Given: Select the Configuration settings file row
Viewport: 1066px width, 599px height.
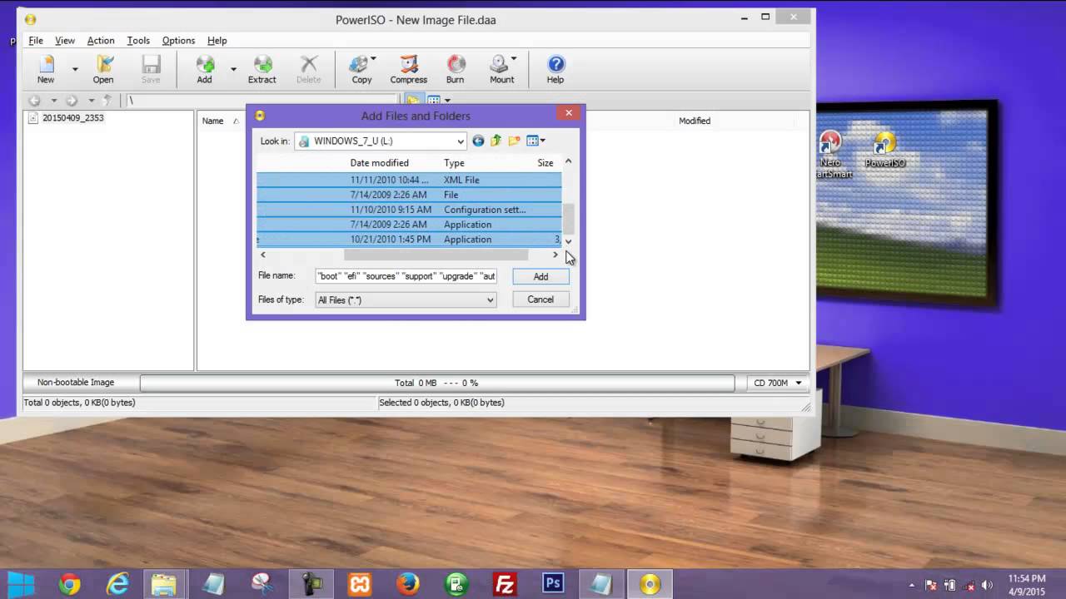Looking at the screenshot, I should tap(409, 210).
